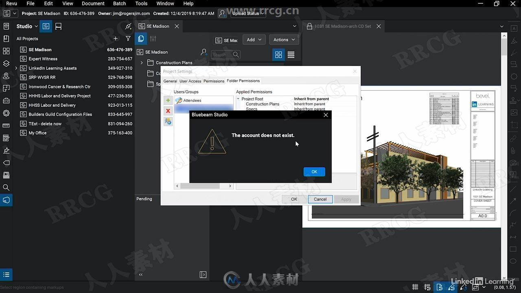Switch to Studio Sessions view
Screen dimensions: 521x293
[58, 26]
